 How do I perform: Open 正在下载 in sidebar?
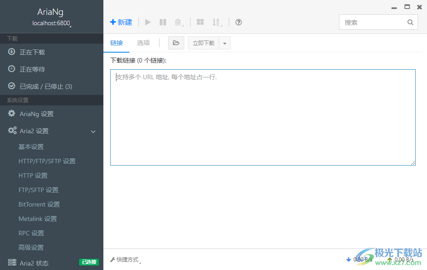point(52,52)
